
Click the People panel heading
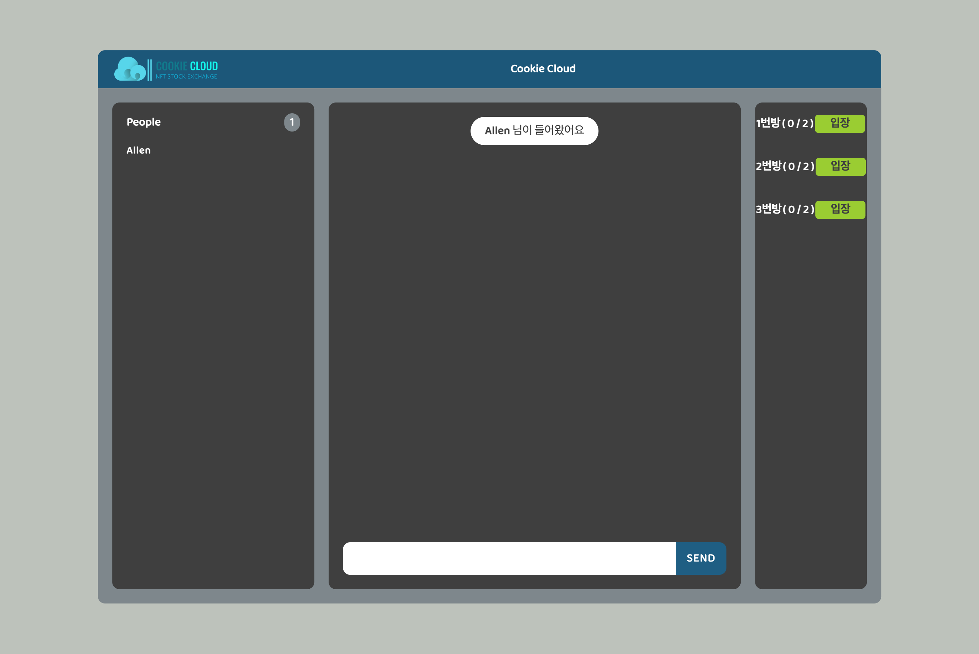[x=143, y=122]
